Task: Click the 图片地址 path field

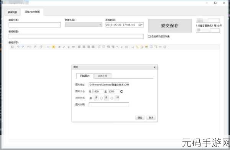Action: [109, 85]
